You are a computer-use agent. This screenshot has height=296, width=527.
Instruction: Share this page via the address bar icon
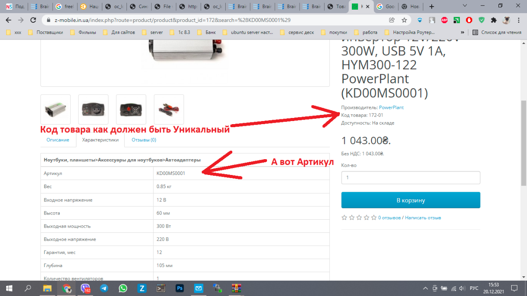(x=392, y=20)
